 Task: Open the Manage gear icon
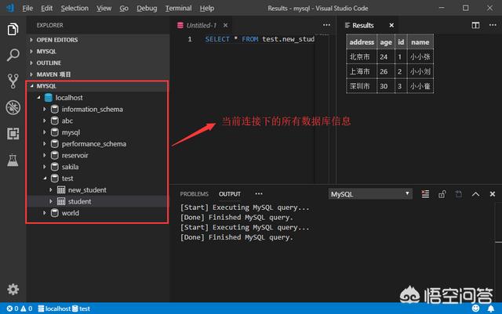[13, 290]
